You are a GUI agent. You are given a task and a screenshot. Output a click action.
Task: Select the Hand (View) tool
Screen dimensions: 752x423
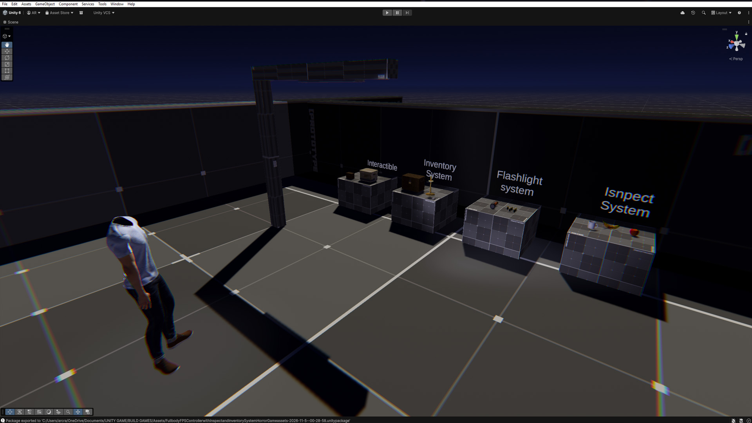[x=7, y=45]
